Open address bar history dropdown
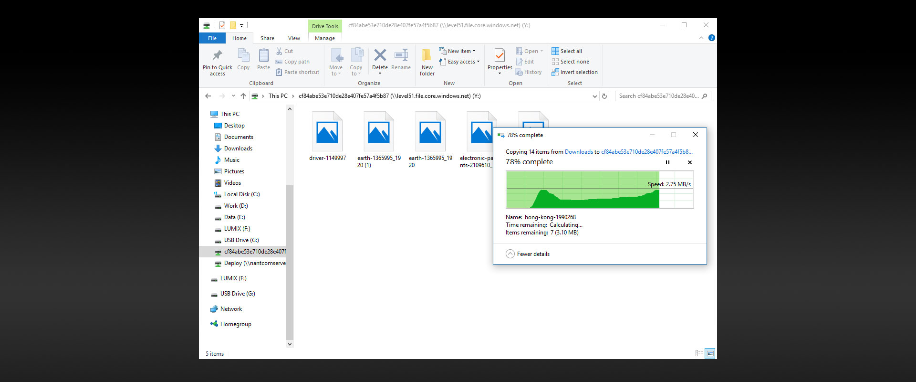The width and height of the screenshot is (916, 382). coord(594,96)
